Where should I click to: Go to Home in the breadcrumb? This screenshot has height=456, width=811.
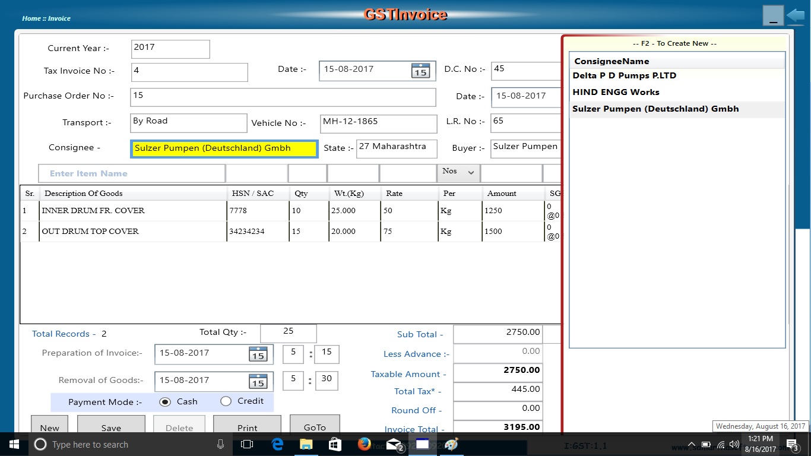pyautogui.click(x=31, y=18)
